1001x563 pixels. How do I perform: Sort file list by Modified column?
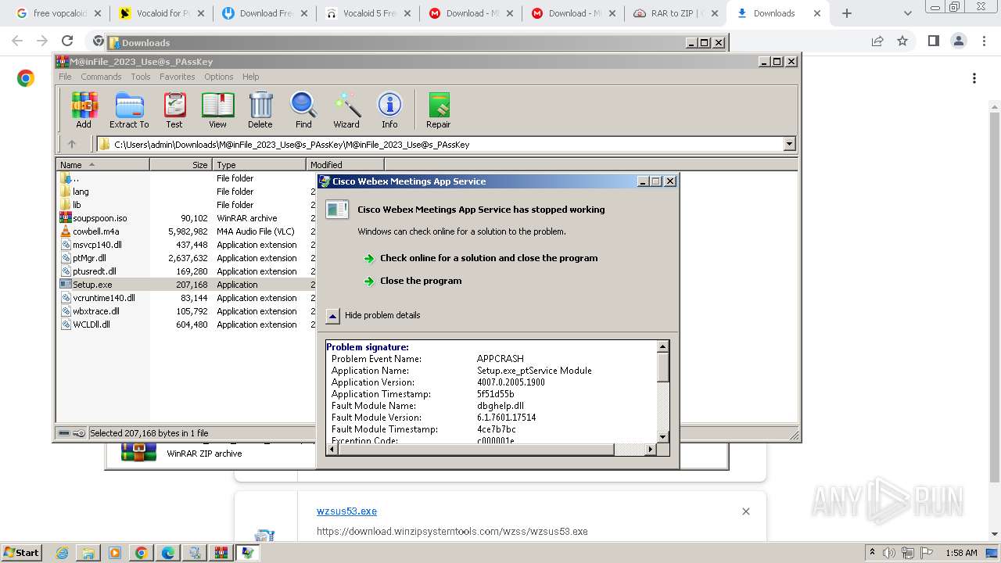pyautogui.click(x=345, y=164)
